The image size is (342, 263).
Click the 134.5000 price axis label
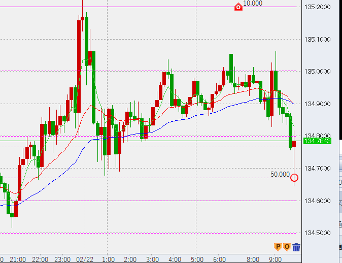coord(317,233)
